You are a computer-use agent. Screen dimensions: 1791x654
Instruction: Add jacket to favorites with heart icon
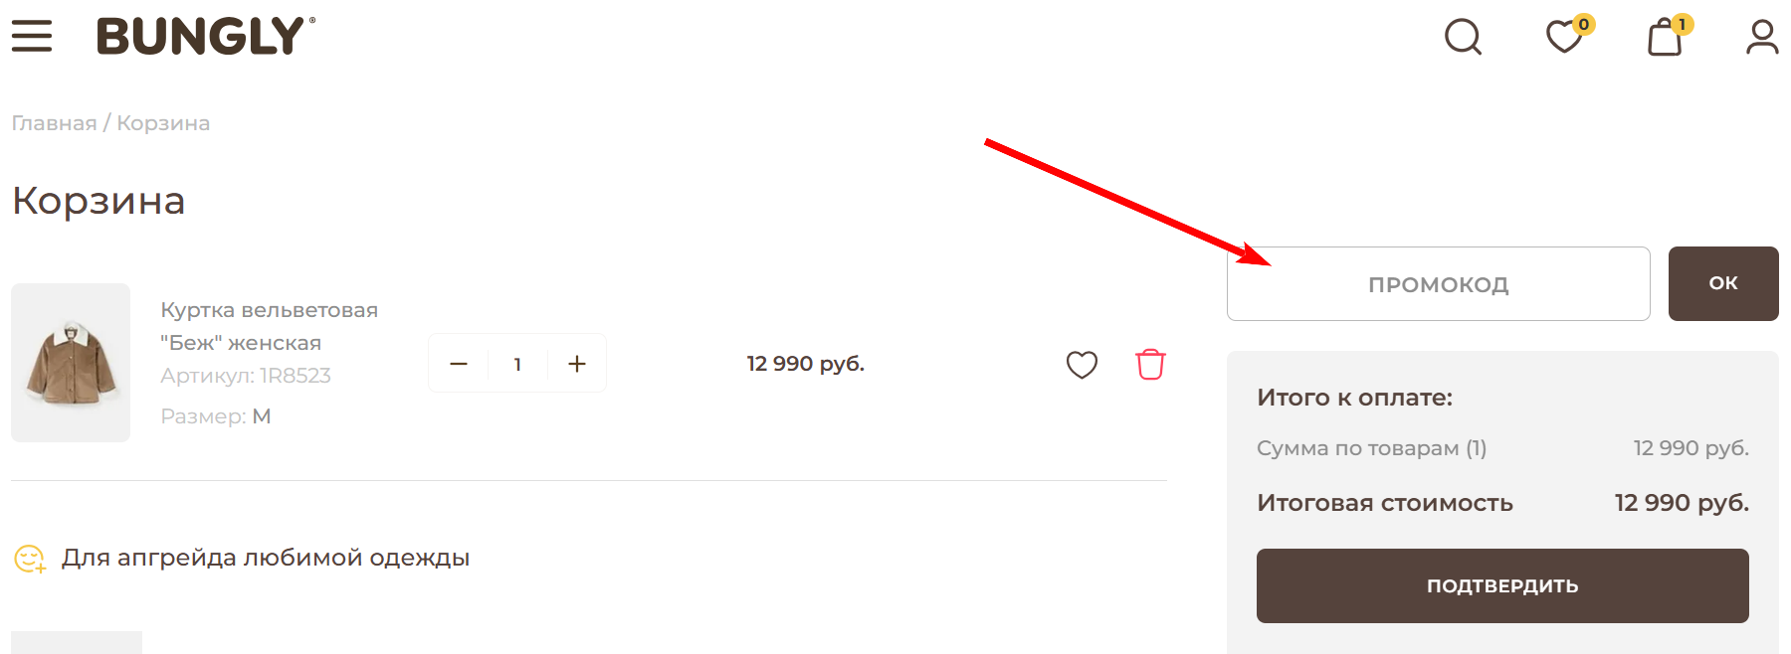(1082, 365)
